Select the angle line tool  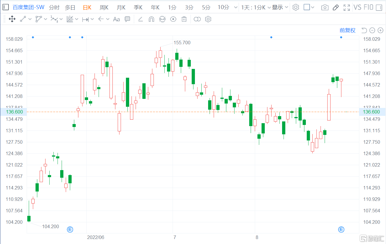point(140,19)
